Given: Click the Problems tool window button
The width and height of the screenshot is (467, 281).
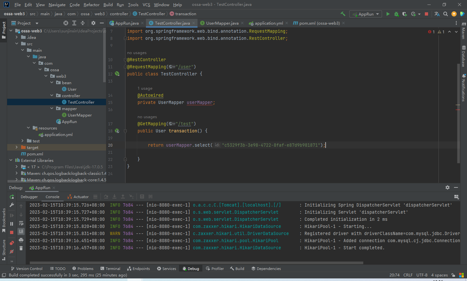Looking at the screenshot, I should [x=83, y=269].
